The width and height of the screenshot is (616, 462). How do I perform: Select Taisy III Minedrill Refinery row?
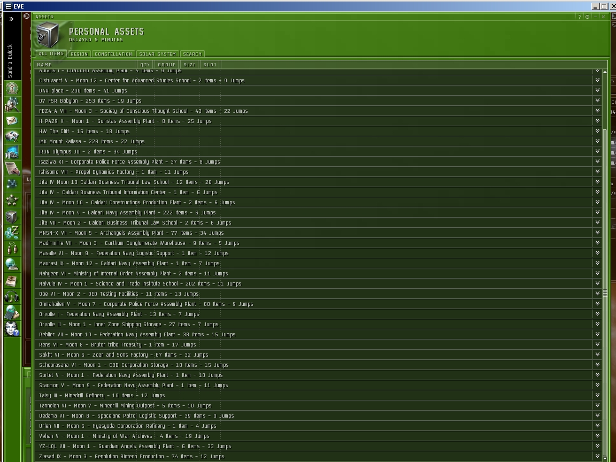coord(318,395)
